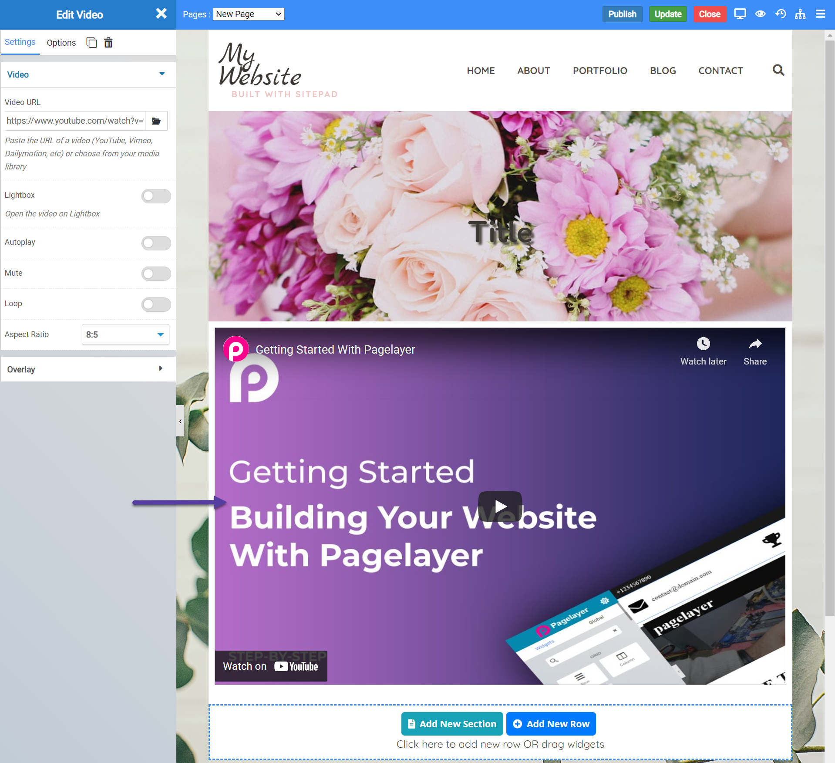Click PORTFOLIO in site navigation
The width and height of the screenshot is (835, 763).
point(599,71)
